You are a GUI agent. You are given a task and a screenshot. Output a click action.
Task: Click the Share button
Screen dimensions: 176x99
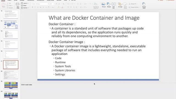(161, 0)
